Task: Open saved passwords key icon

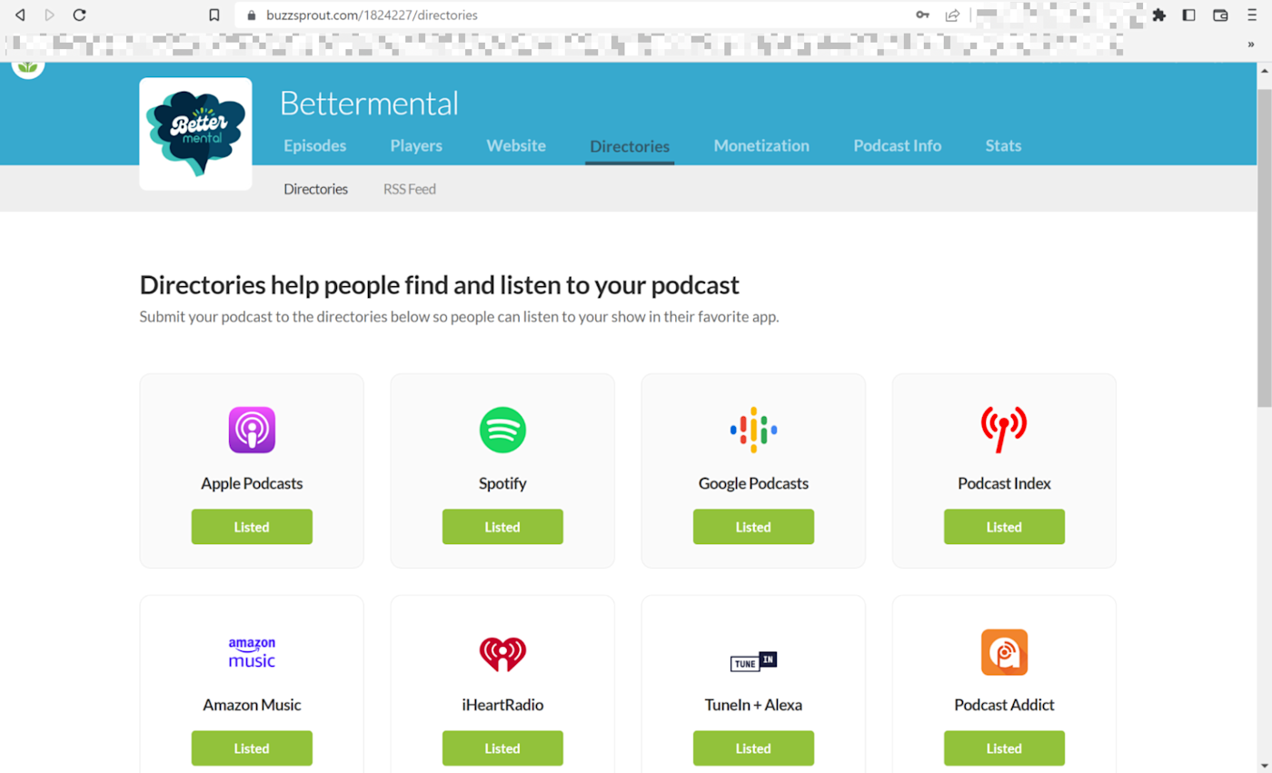Action: pos(922,15)
